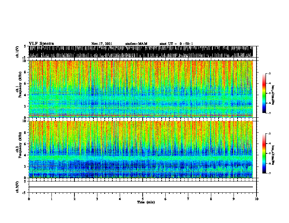Screen dimensions: 289x223
Task: Click the ch.2 colorbar "log(PSD)(V²/Hz)" label
Action: (x=273, y=155)
